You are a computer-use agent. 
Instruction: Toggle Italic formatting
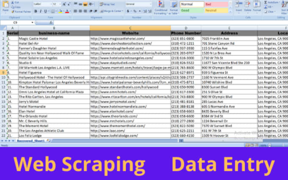pos(41,11)
